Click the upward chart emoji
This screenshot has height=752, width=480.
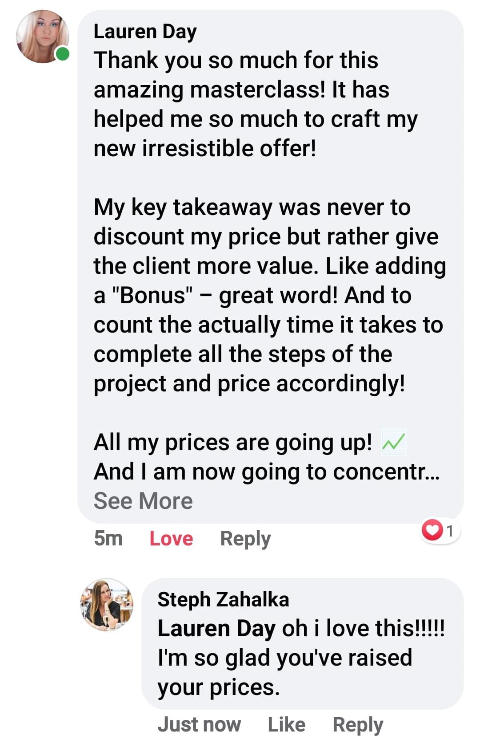pos(393,443)
